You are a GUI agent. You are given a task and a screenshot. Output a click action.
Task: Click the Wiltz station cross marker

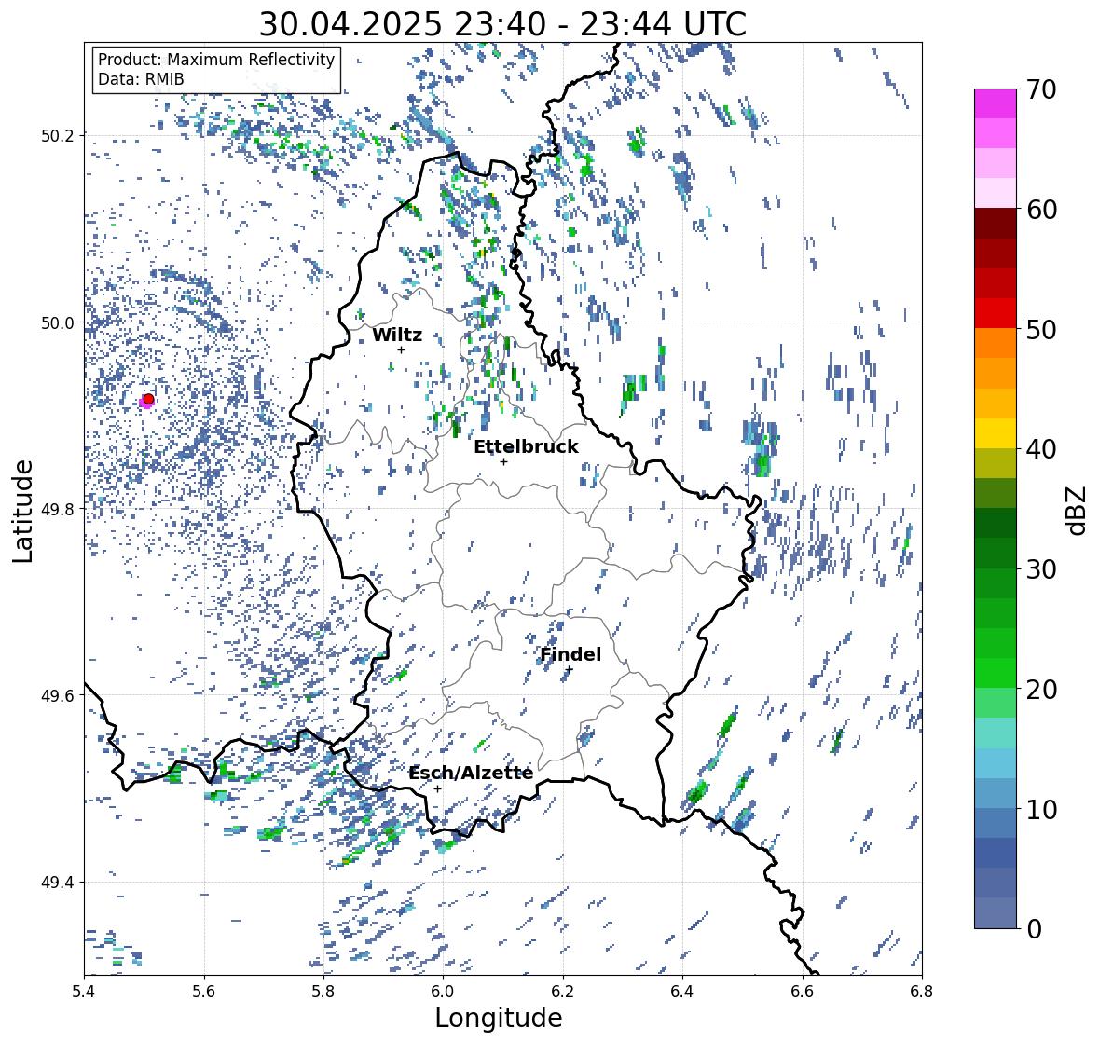(401, 349)
